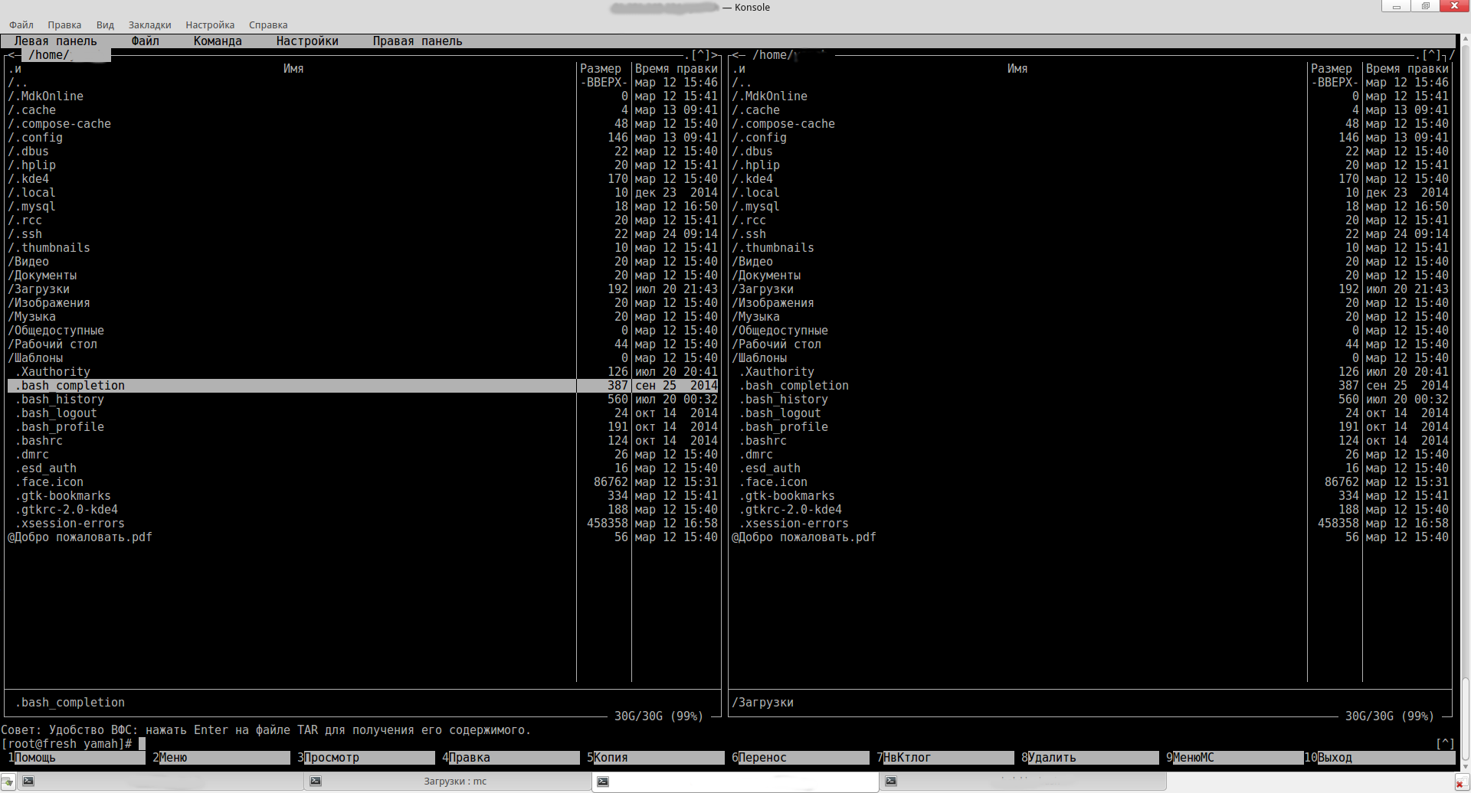Open the left panel's [^] directory history list
The height and width of the screenshot is (793, 1471).
coord(700,55)
